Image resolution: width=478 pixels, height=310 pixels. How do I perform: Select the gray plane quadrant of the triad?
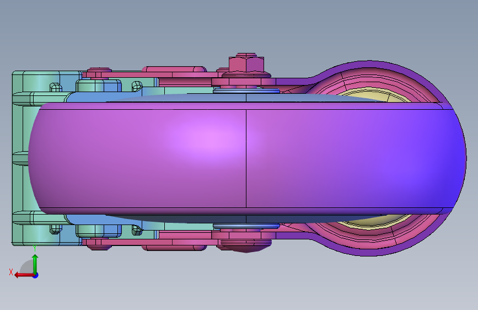pyautogui.click(x=26, y=266)
